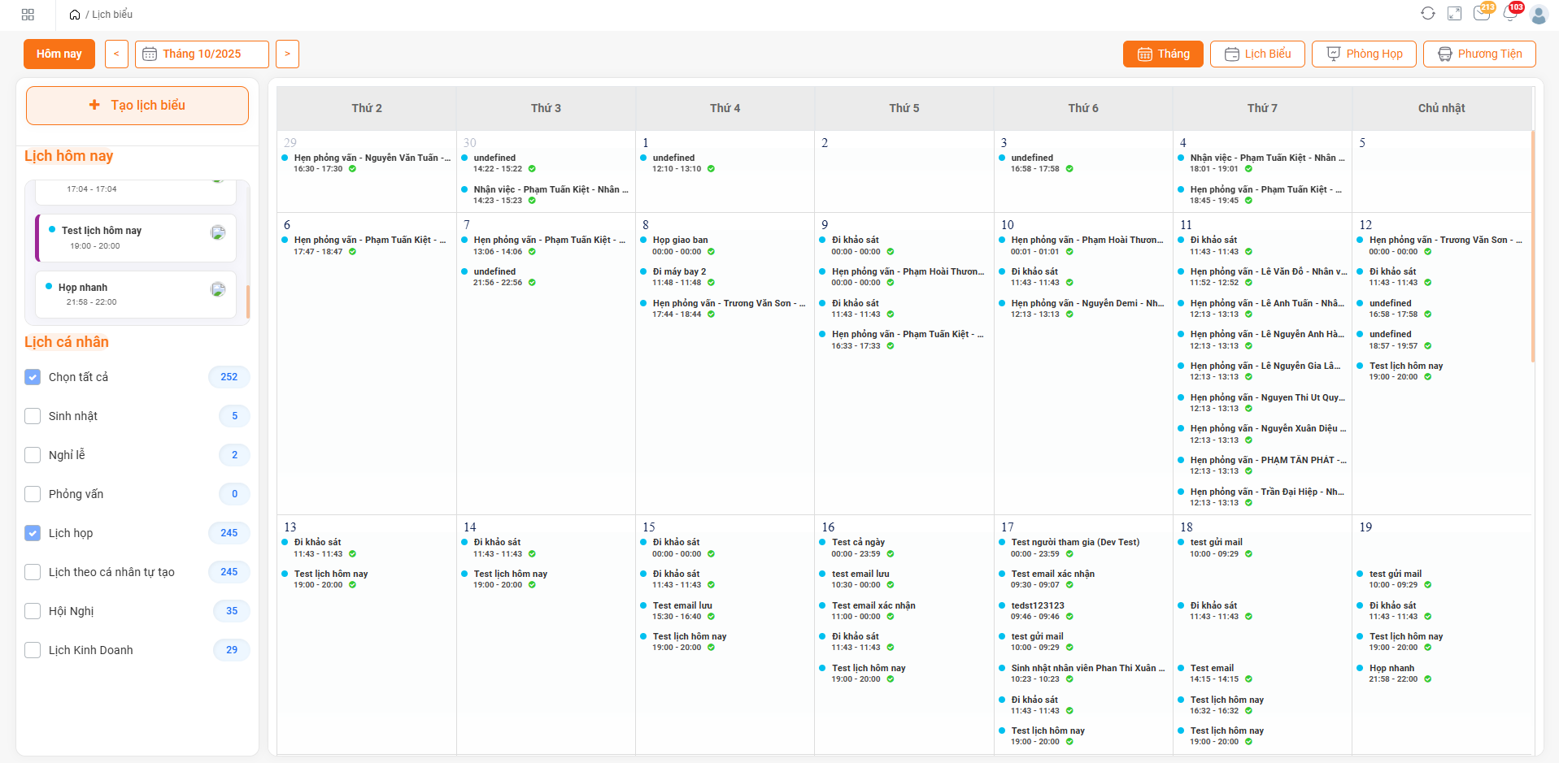The height and width of the screenshot is (763, 1559).
Task: Open the Họp giao ban event on day 8
Action: [680, 241]
